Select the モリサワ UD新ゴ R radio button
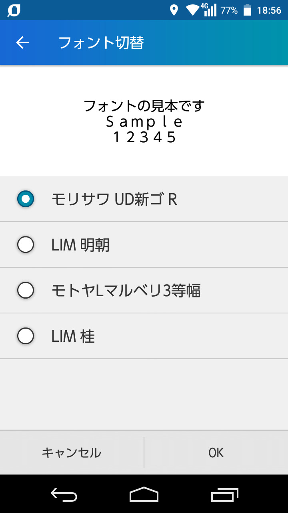Viewport: 288px width, 513px height. 26,199
